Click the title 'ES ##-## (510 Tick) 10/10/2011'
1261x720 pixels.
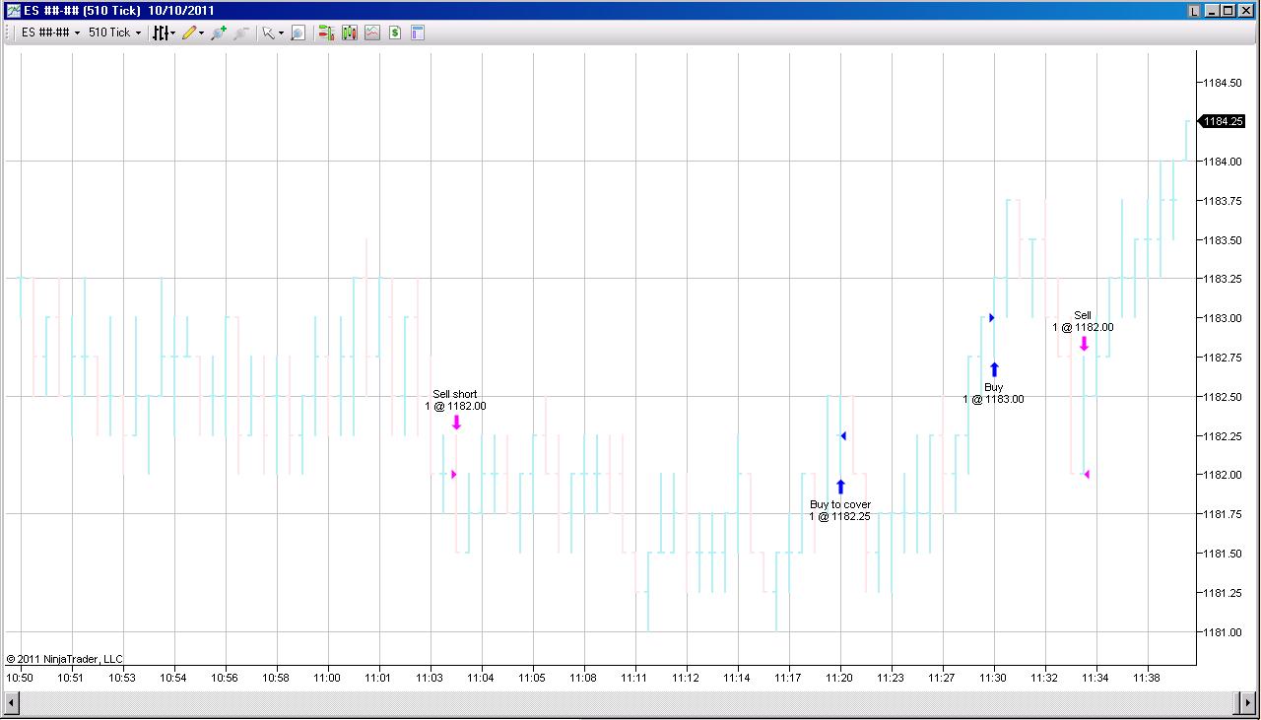119,11
